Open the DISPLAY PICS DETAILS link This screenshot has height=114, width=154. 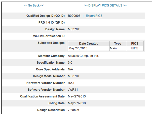pyautogui.click(x=105, y=6)
